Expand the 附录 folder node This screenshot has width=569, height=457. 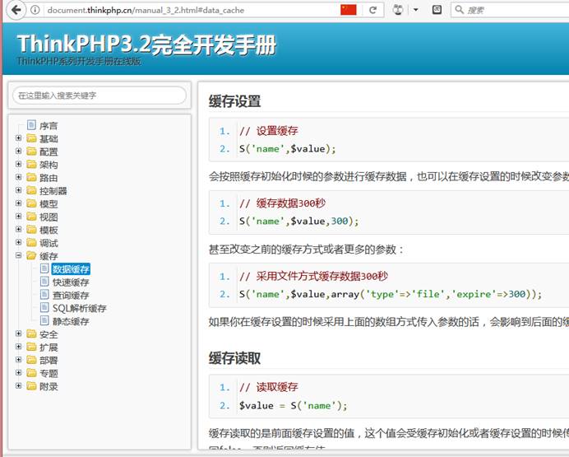[x=19, y=386]
